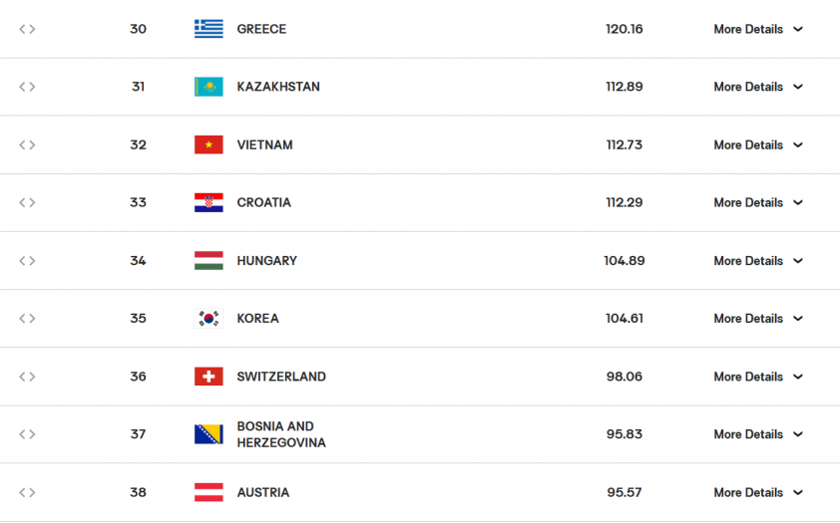Select the Bosnia and Herzegovina flag
Screen dimensions: 840x523
coord(209,434)
